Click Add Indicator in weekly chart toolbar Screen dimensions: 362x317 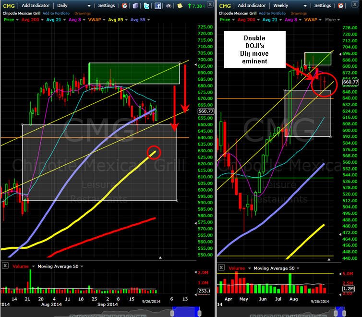[252, 5]
